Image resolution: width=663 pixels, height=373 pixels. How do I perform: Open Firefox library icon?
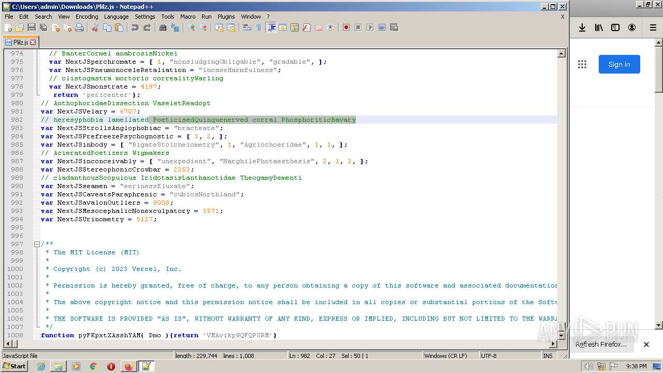point(599,27)
